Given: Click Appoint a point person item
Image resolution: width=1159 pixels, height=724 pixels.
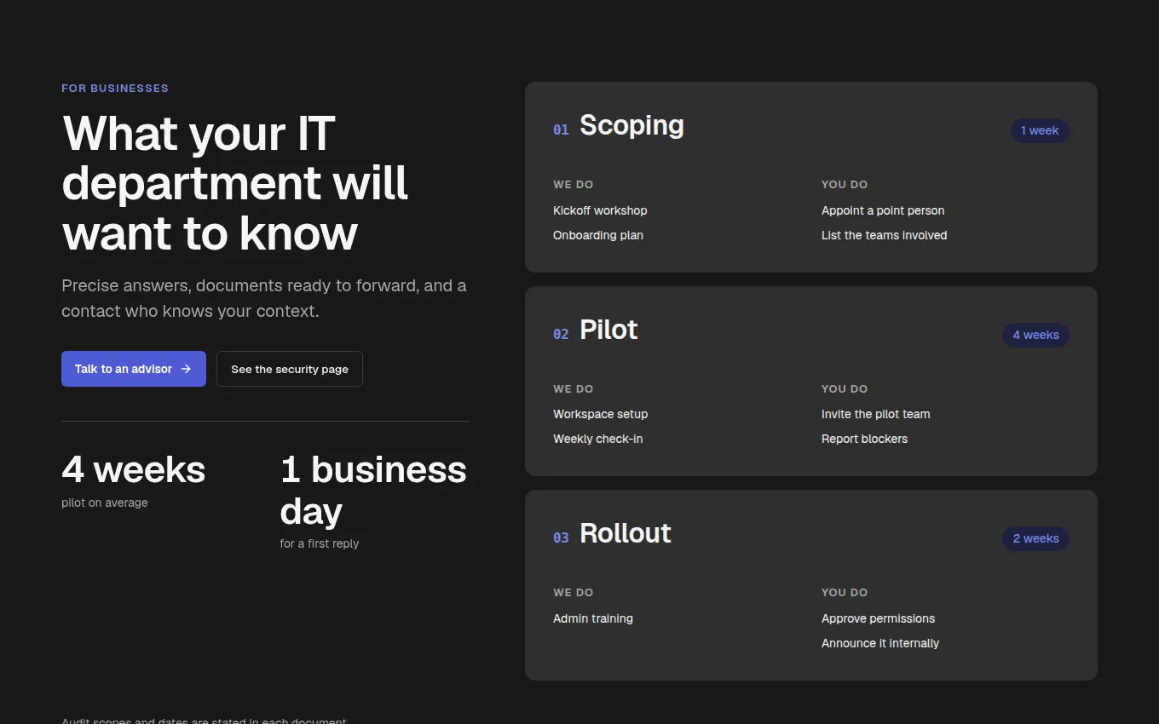Looking at the screenshot, I should tap(883, 210).
